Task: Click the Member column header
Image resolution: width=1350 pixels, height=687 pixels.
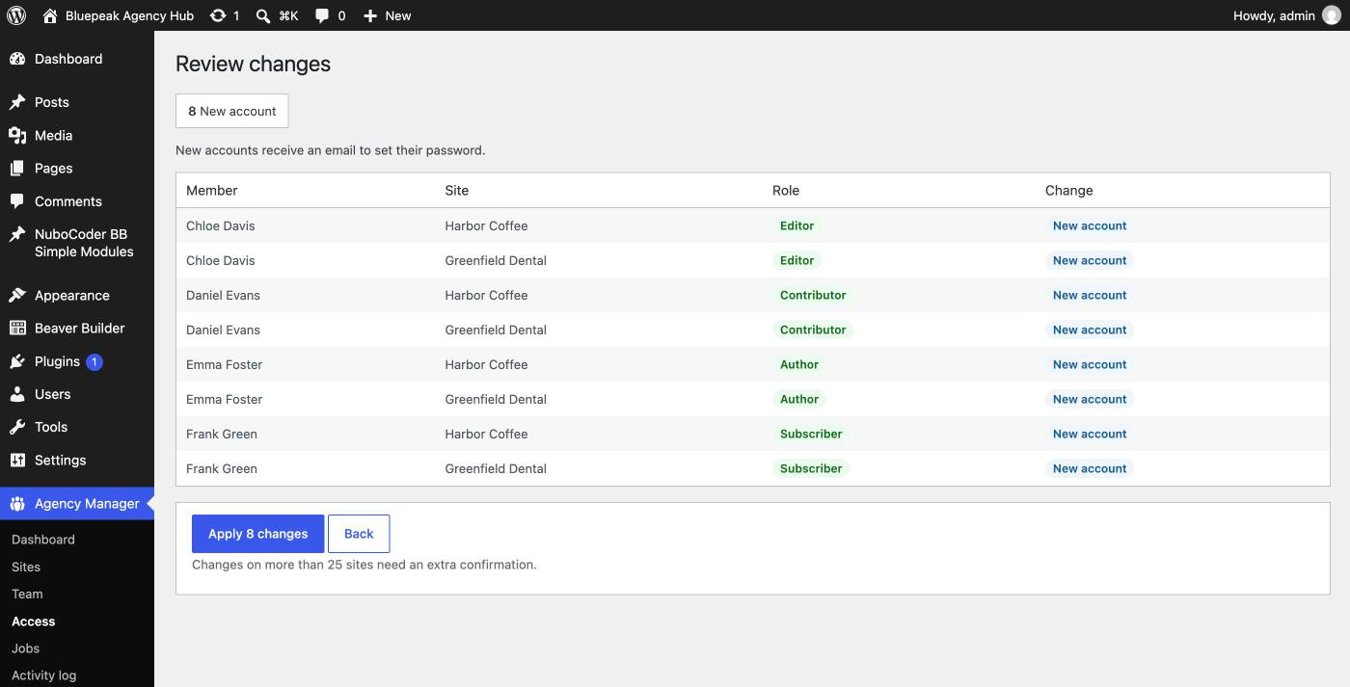Action: (211, 191)
